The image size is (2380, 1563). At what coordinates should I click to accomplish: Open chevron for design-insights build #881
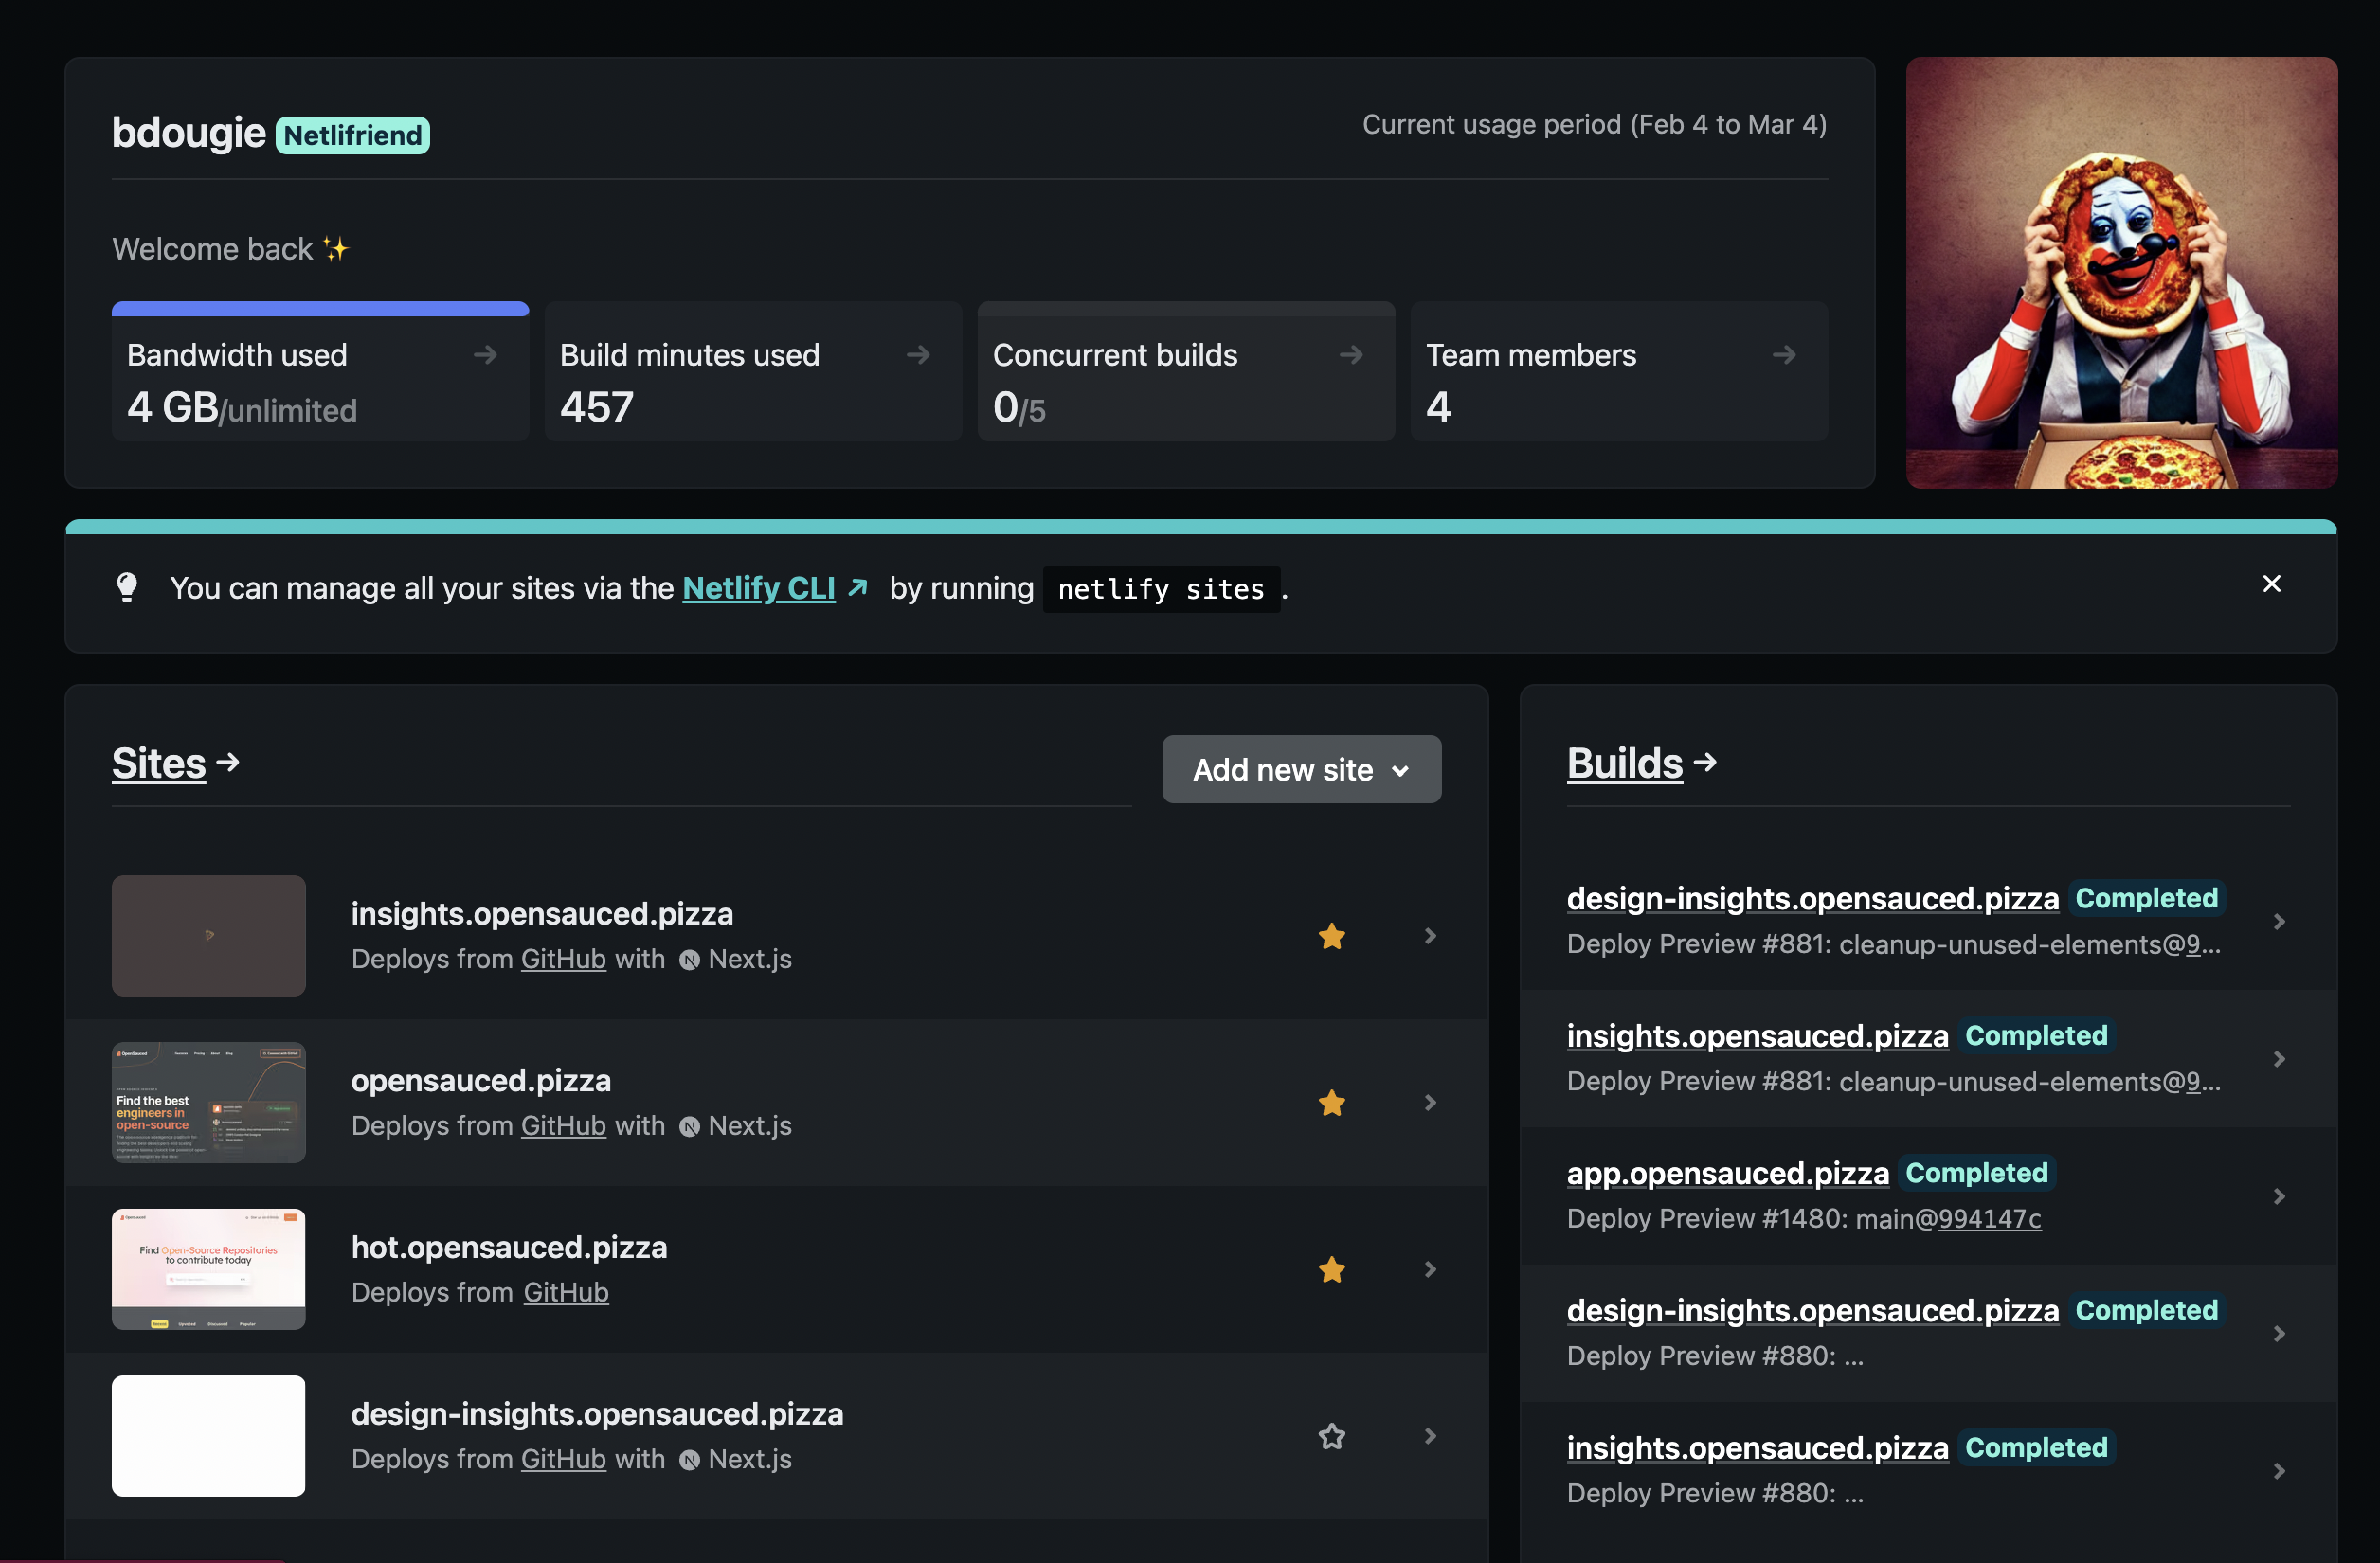click(2279, 922)
